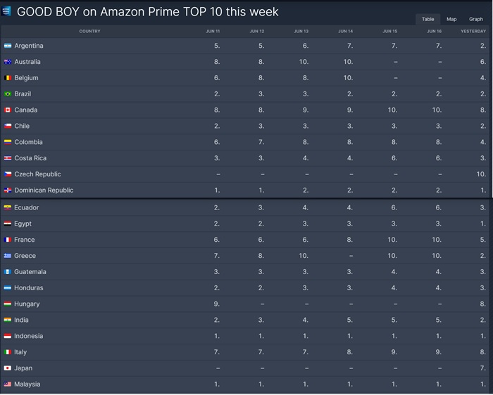
Task: Click the Greece flag icon
Action: point(8,256)
